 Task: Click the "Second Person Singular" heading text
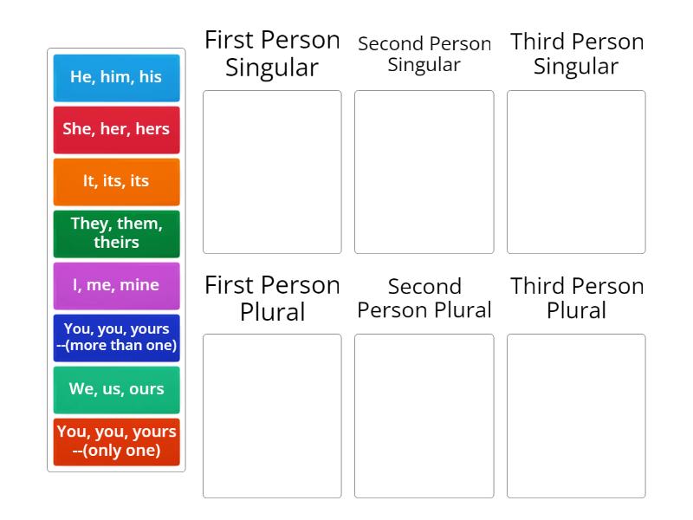424,53
